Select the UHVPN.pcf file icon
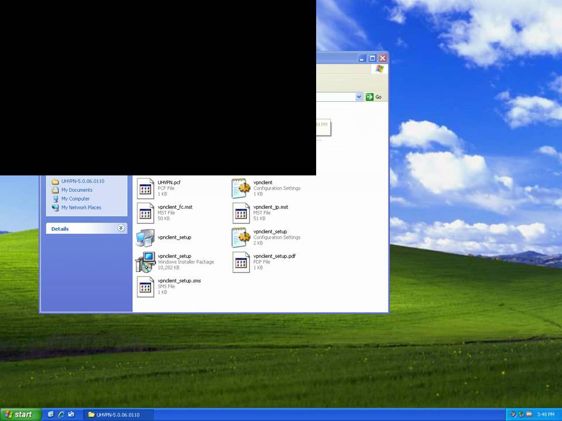This screenshot has height=421, width=562. [146, 188]
